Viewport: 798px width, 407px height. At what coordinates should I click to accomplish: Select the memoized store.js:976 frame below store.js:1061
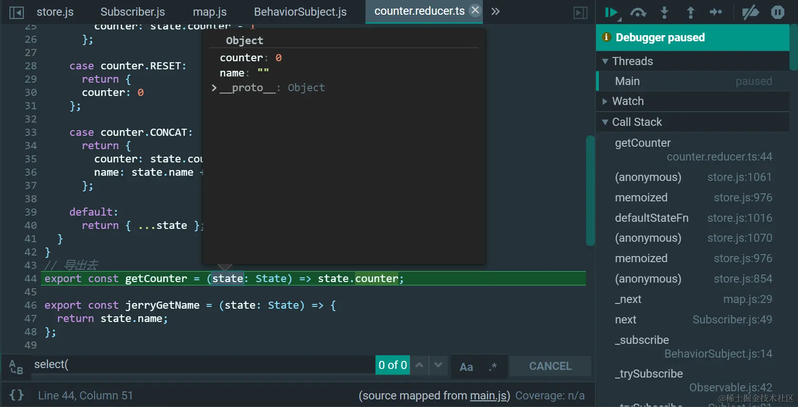click(x=693, y=198)
